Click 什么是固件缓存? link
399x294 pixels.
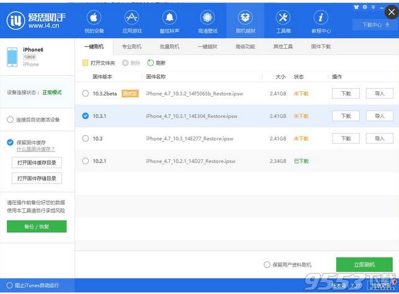(35, 149)
